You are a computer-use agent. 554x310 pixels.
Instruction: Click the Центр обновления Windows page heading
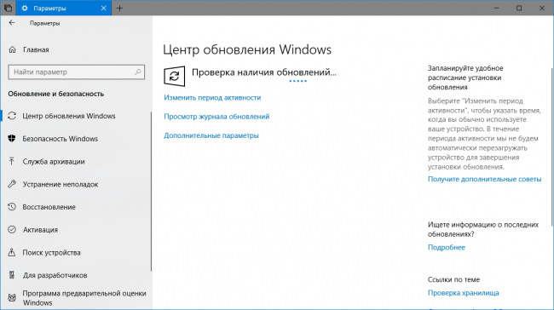[x=247, y=49]
